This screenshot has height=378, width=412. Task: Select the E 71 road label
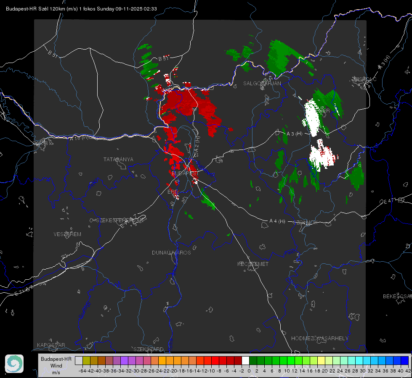(x=24, y=290)
